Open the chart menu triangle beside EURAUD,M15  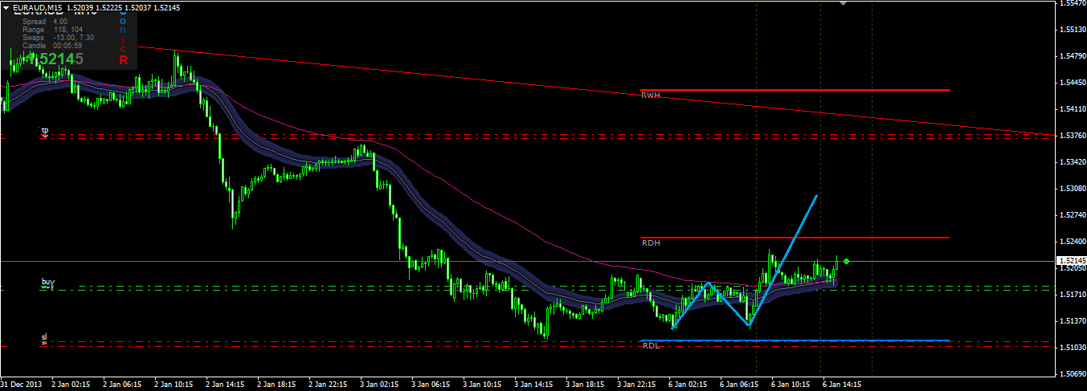pos(6,7)
